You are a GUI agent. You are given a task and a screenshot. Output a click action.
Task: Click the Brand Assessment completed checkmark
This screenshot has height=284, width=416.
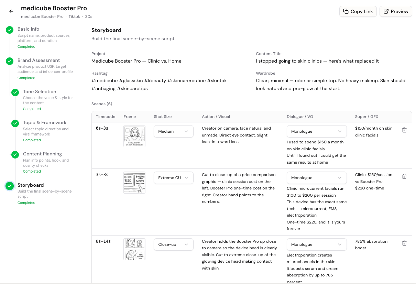[x=10, y=61]
